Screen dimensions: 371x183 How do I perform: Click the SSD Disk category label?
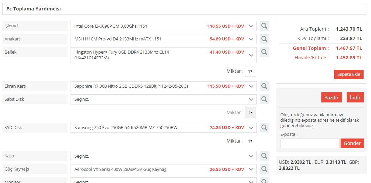point(35,127)
